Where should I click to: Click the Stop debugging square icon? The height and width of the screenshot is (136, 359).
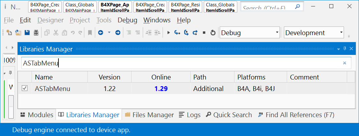pyautogui.click(x=204, y=33)
